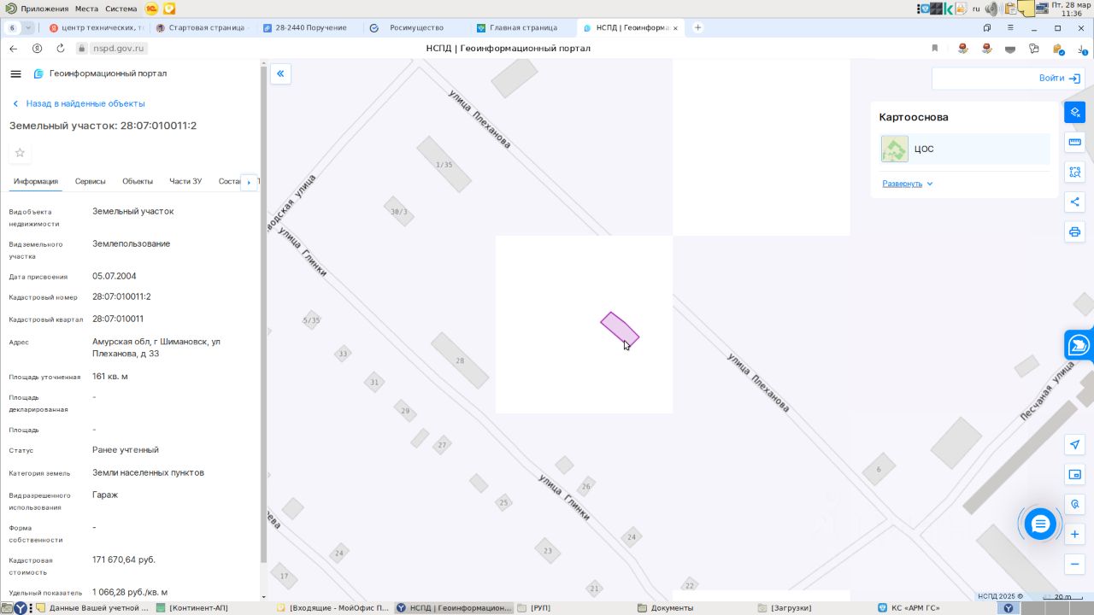
Task: Click the date value 05.07.2004
Action: 115,277
